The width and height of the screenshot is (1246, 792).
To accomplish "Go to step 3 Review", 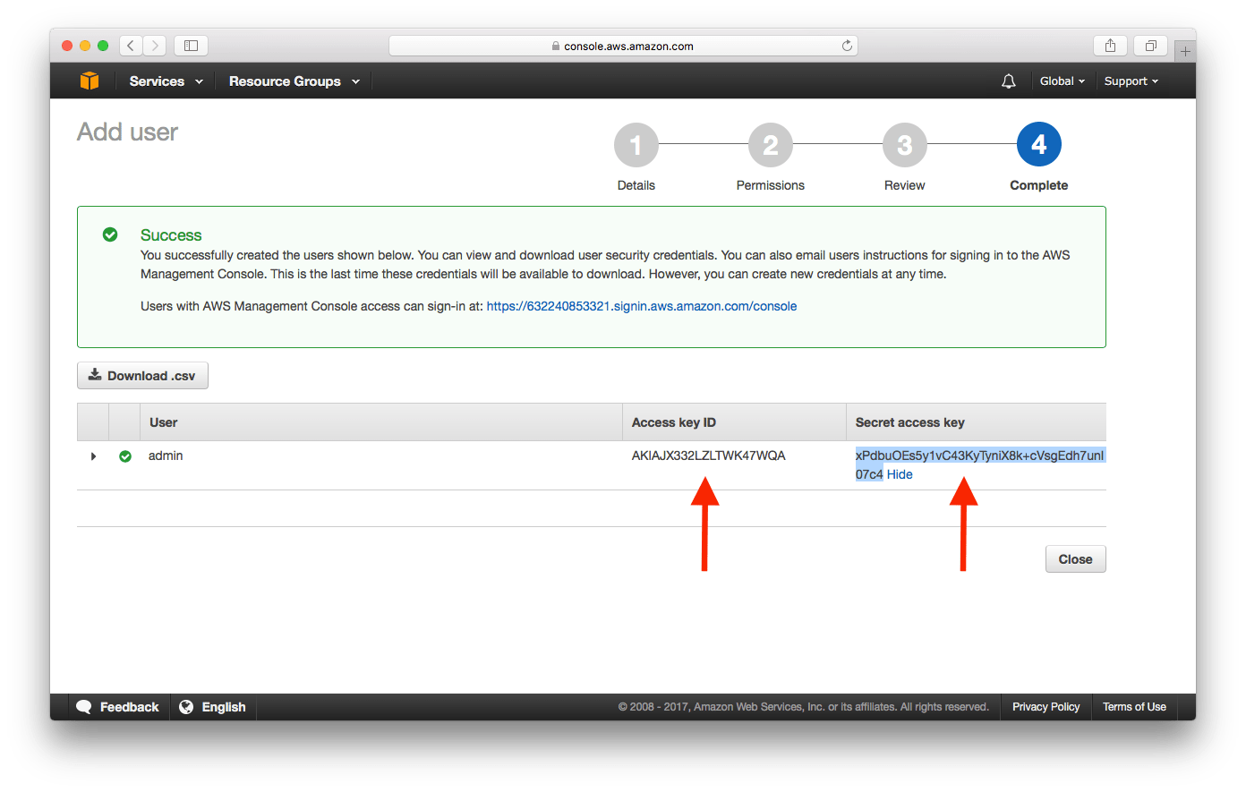I will click(x=905, y=145).
